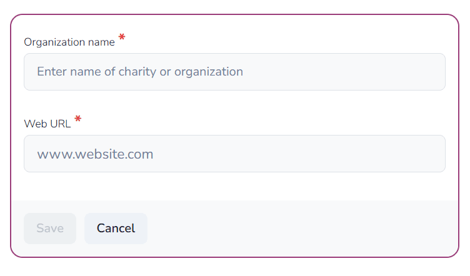Dismiss the form with Cancel
The height and width of the screenshot is (276, 470).
tap(116, 229)
